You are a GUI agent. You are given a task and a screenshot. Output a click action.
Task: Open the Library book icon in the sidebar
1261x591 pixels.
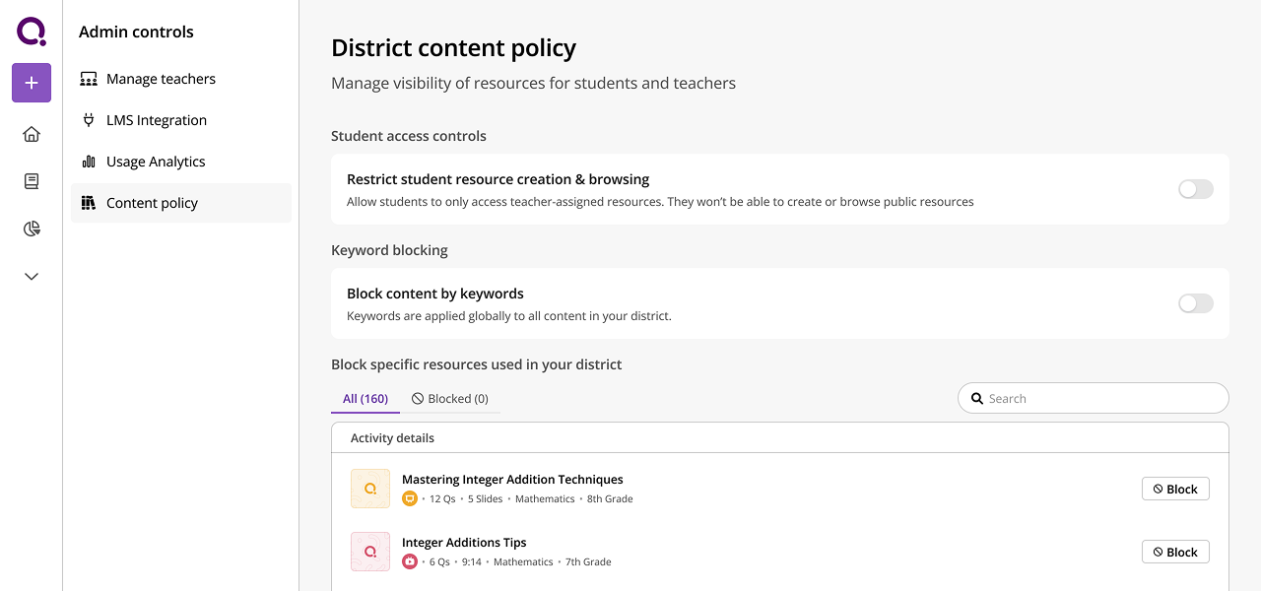31,180
